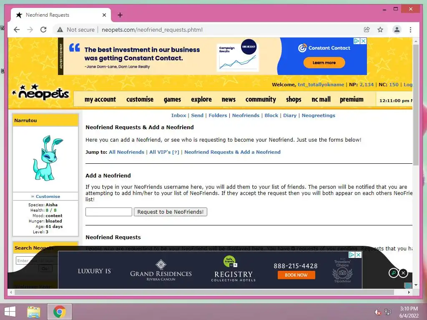Jump to All VIP's link
Image resolution: width=427 pixels, height=320 pixels.
[x=164, y=152]
